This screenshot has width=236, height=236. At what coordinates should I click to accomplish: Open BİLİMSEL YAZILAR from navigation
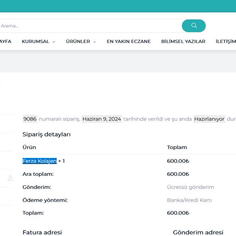[183, 41]
